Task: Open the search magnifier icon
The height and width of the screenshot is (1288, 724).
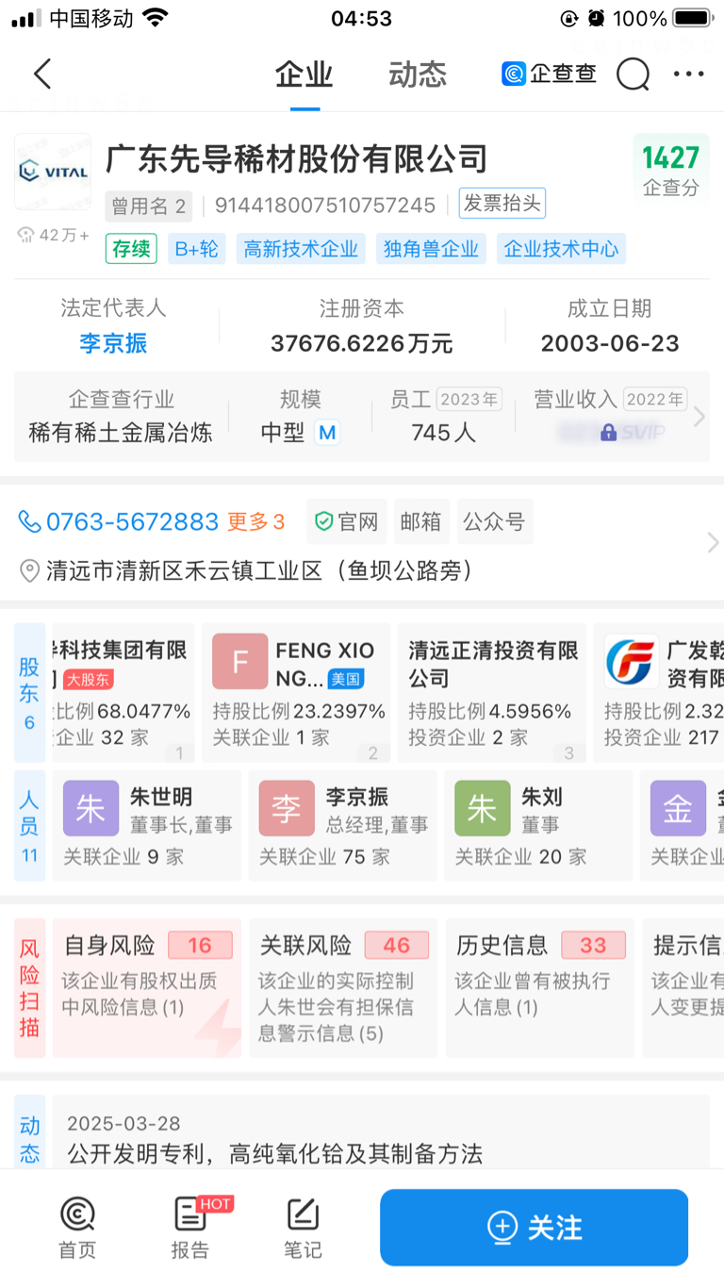Action: click(x=633, y=74)
